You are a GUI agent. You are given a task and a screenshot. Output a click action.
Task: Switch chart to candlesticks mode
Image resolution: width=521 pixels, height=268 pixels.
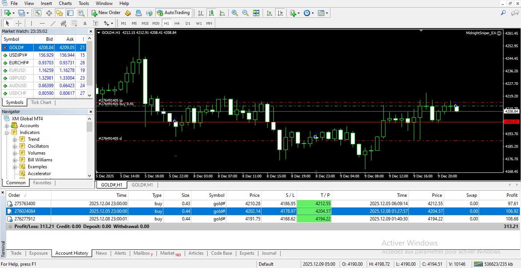click(x=211, y=13)
